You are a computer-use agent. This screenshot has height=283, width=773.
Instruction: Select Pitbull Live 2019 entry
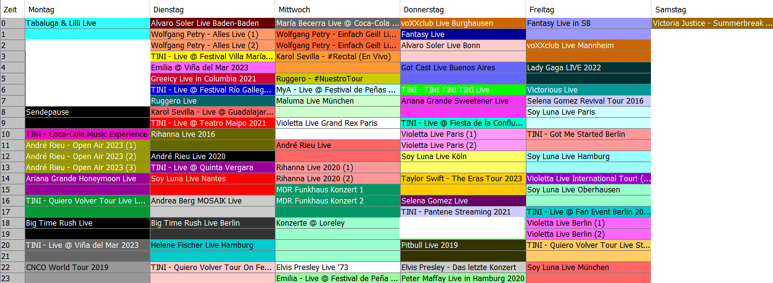462,245
